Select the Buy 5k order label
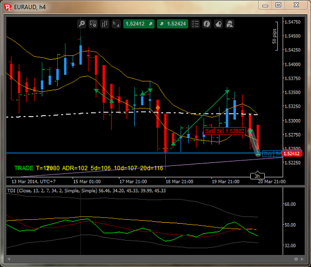The image size is (311, 267). [x=272, y=153]
